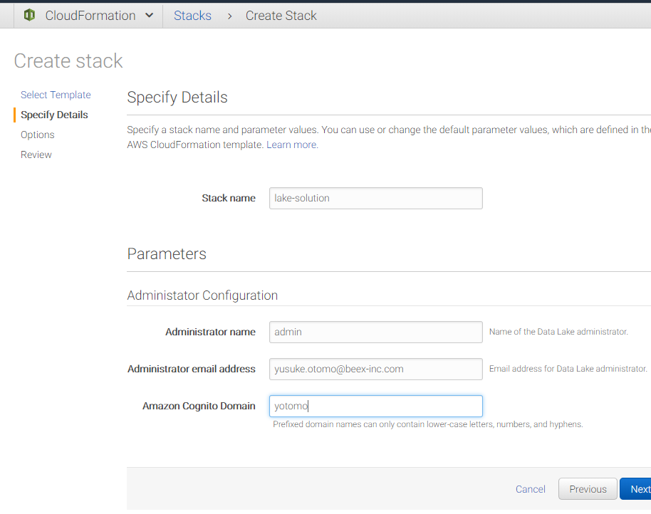Click the Amazon Cognito Domain label
Screen dimensions: 651x514
[x=199, y=406]
